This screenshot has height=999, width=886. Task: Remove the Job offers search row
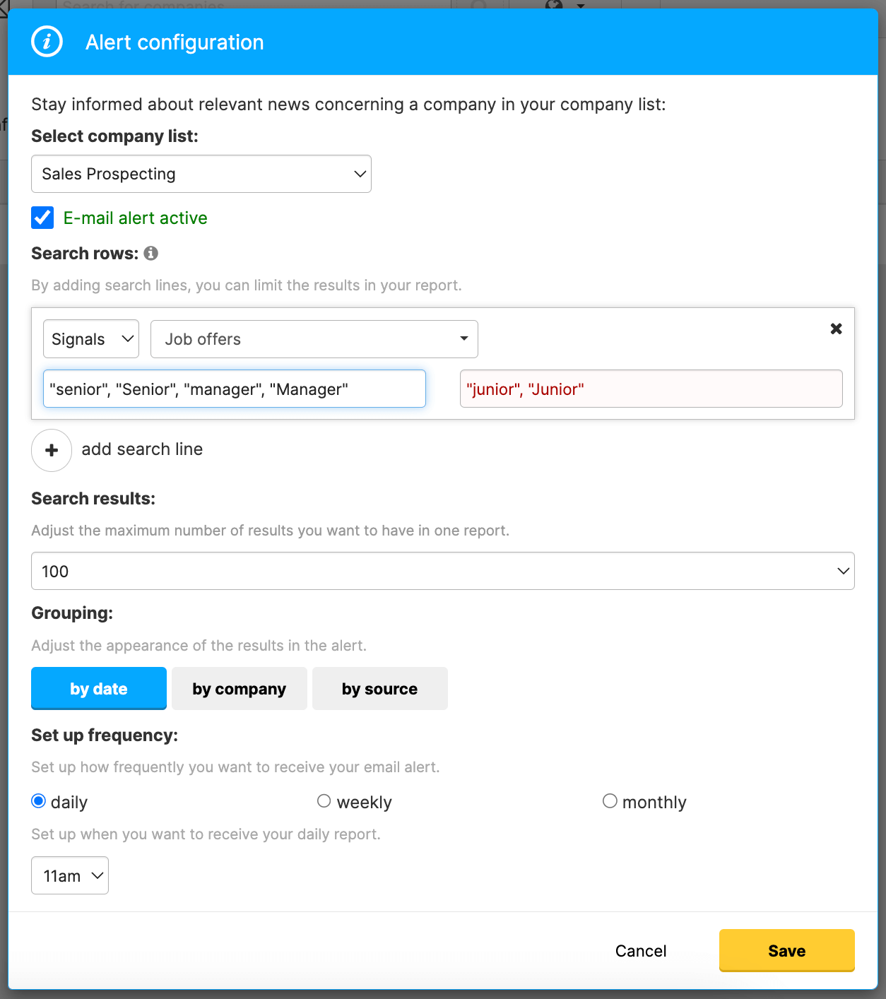(836, 329)
